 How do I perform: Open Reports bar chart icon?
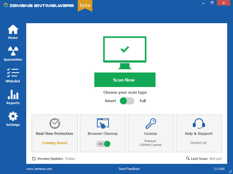(13, 95)
